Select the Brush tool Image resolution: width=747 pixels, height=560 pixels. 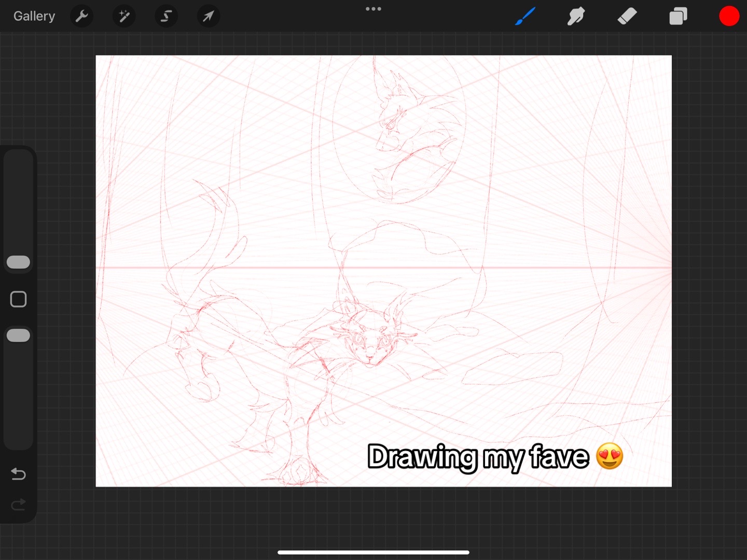pos(525,16)
